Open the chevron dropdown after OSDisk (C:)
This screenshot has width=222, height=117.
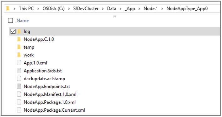pyautogui.click(x=69, y=9)
